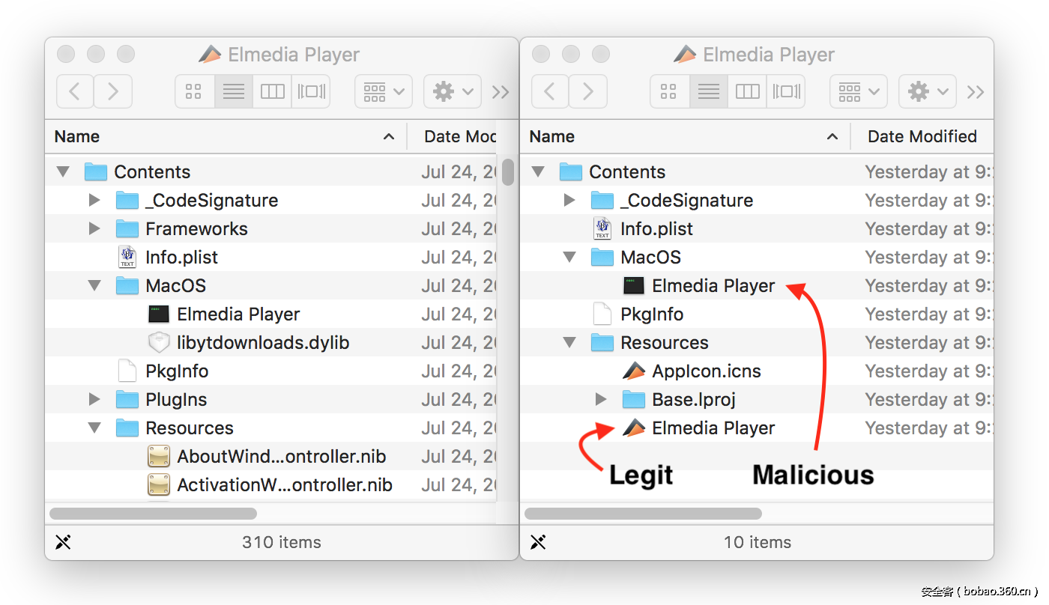The width and height of the screenshot is (1049, 605).
Task: Open the arrange dropdown in 10-item window
Action: tap(859, 91)
